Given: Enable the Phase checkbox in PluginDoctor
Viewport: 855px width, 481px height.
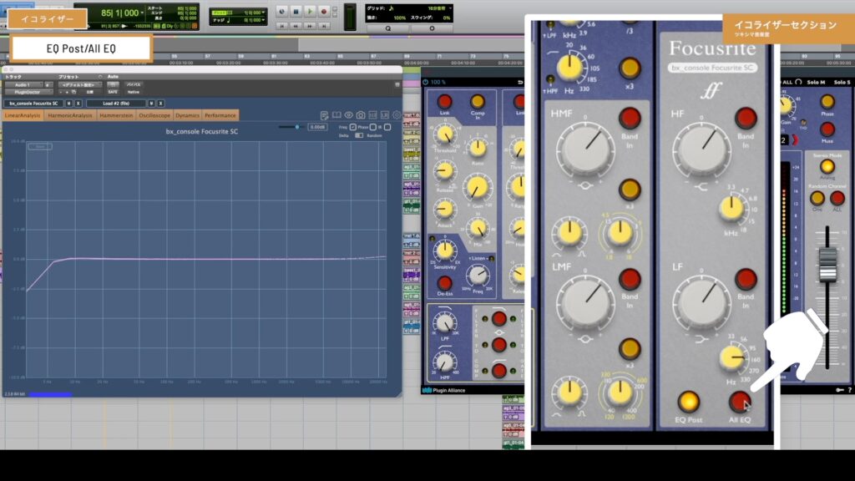Looking at the screenshot, I should (x=373, y=127).
